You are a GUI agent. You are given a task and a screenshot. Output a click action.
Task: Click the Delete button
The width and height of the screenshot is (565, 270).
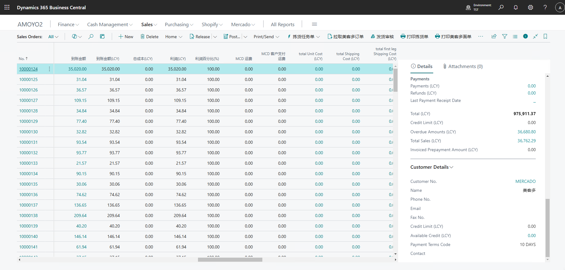tap(149, 37)
